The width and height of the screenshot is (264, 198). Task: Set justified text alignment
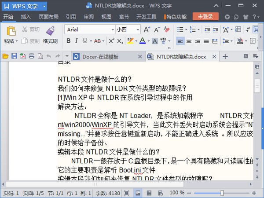(x=206, y=41)
